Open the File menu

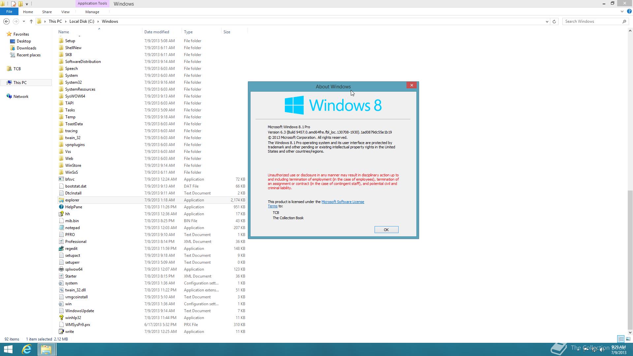[9, 12]
